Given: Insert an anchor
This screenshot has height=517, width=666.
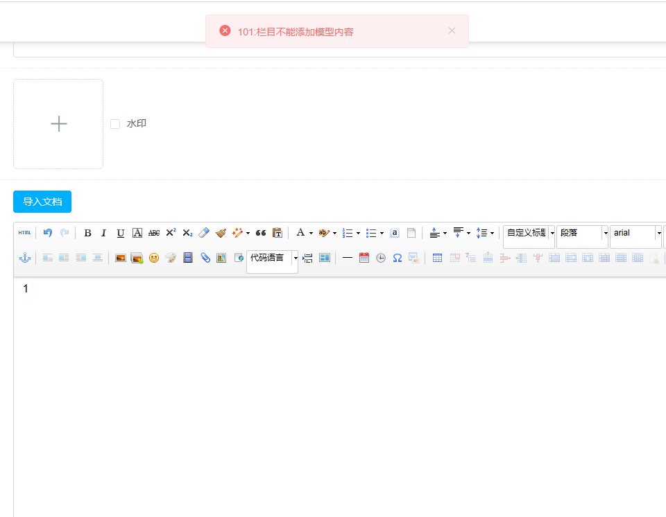Looking at the screenshot, I should pos(25,258).
